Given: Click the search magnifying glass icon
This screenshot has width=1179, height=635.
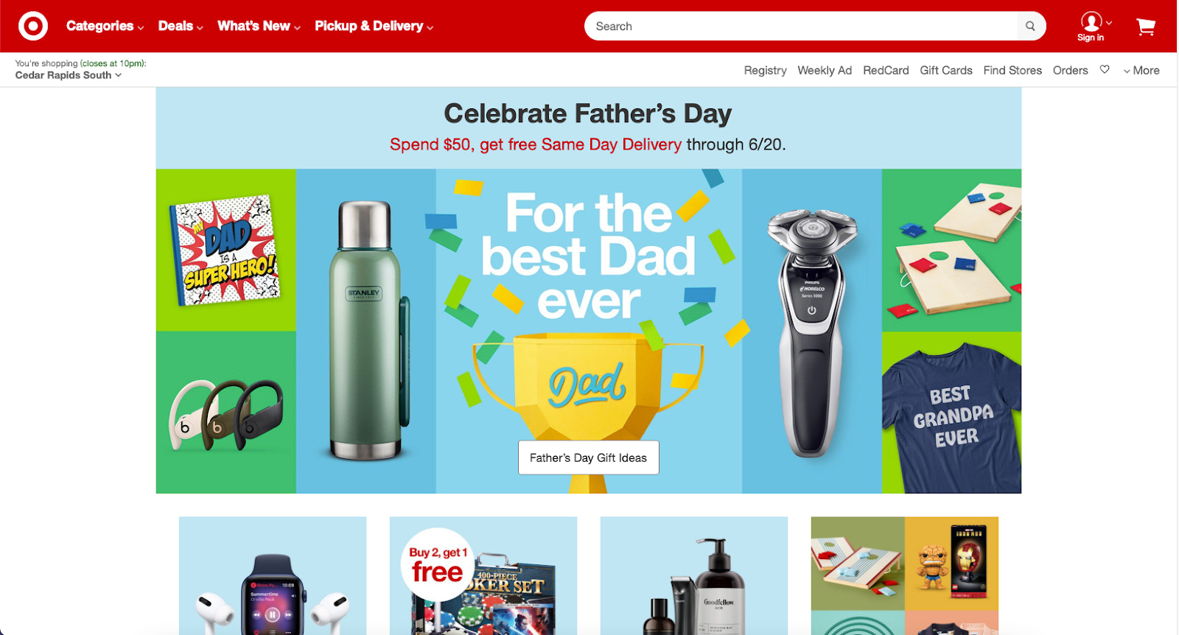Looking at the screenshot, I should point(1030,27).
